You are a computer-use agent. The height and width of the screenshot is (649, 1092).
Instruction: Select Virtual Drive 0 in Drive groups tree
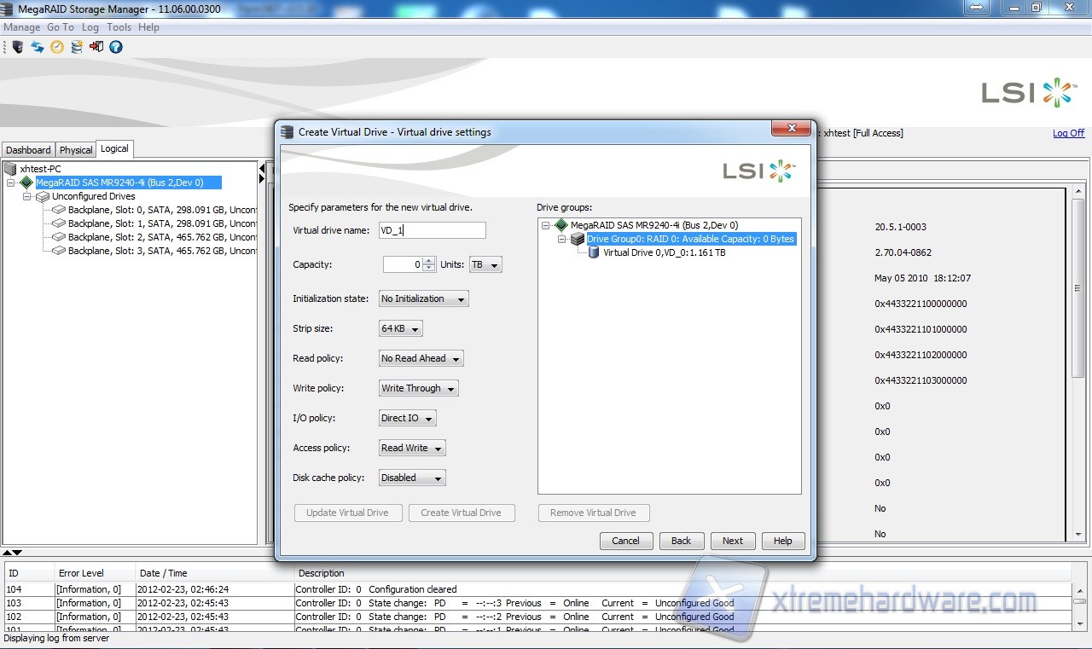tap(664, 252)
